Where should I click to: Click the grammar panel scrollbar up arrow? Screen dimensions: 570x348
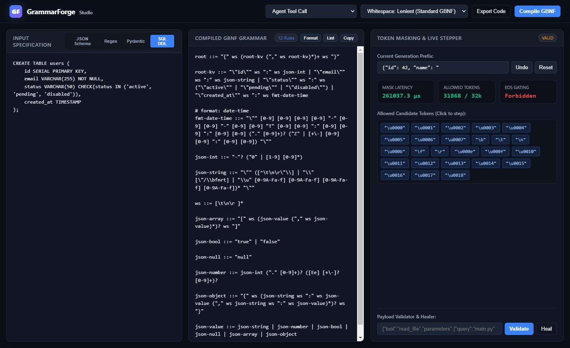360,49
